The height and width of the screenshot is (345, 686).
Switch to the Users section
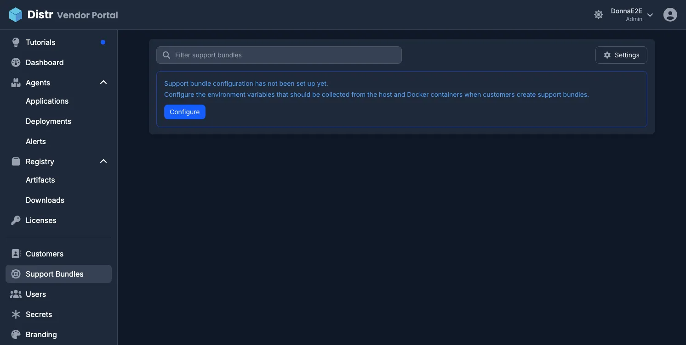click(x=36, y=294)
